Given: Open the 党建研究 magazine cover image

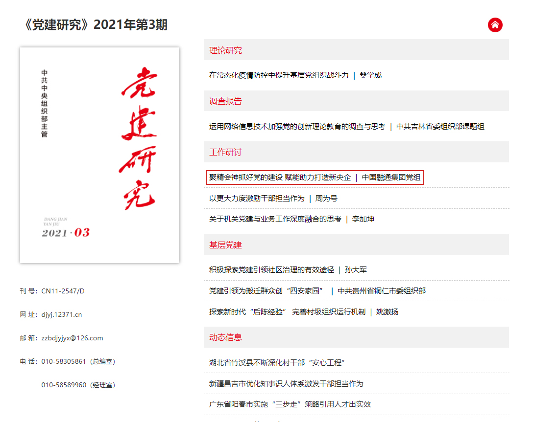Looking at the screenshot, I should click(x=99, y=155).
